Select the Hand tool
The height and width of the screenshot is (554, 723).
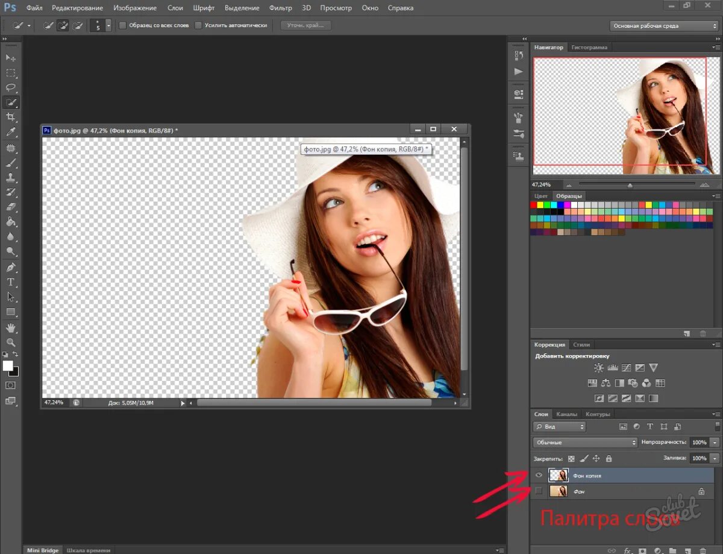(11, 327)
